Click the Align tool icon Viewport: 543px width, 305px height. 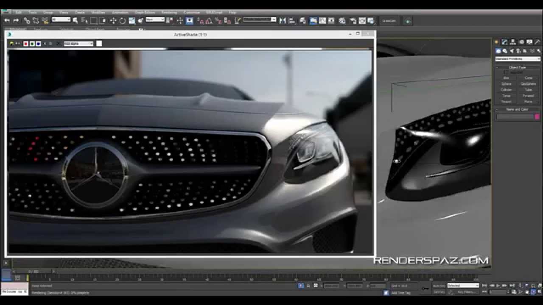[292, 20]
